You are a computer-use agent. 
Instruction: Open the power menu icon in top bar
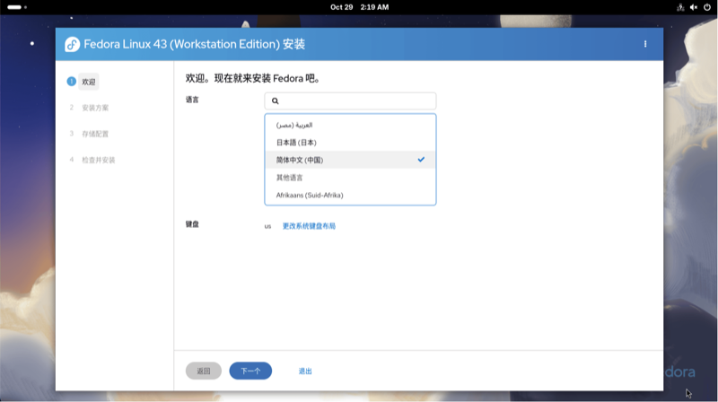[x=707, y=7]
